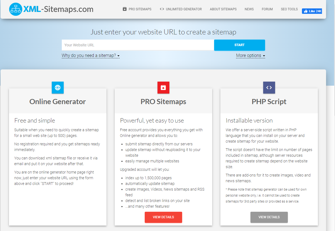Viewport: 335px width, 231px height.
Task: Click "index up to 1,500,000 pages" bullet
Action: point(149,178)
